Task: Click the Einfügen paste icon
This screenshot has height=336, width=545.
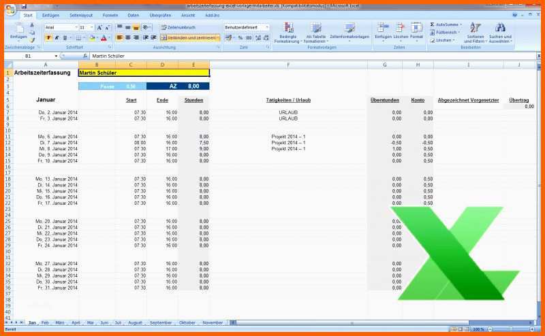Action: click(x=18, y=29)
